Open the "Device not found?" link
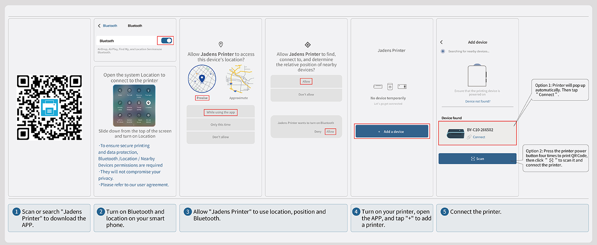Screen dimensions: 597x245 click(478, 101)
